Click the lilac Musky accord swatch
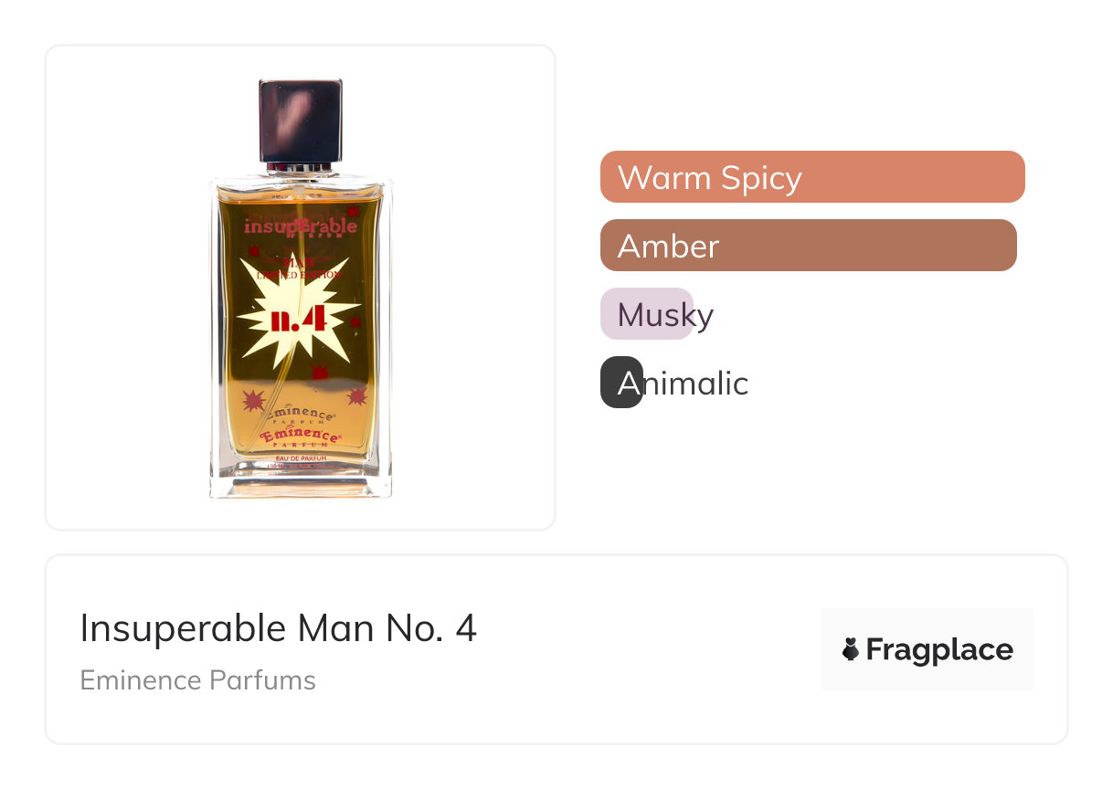This screenshot has width=1113, height=789. [x=647, y=313]
